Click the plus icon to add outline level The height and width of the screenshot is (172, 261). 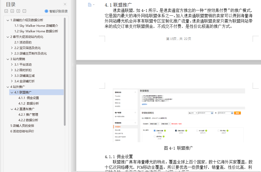click(18, 11)
